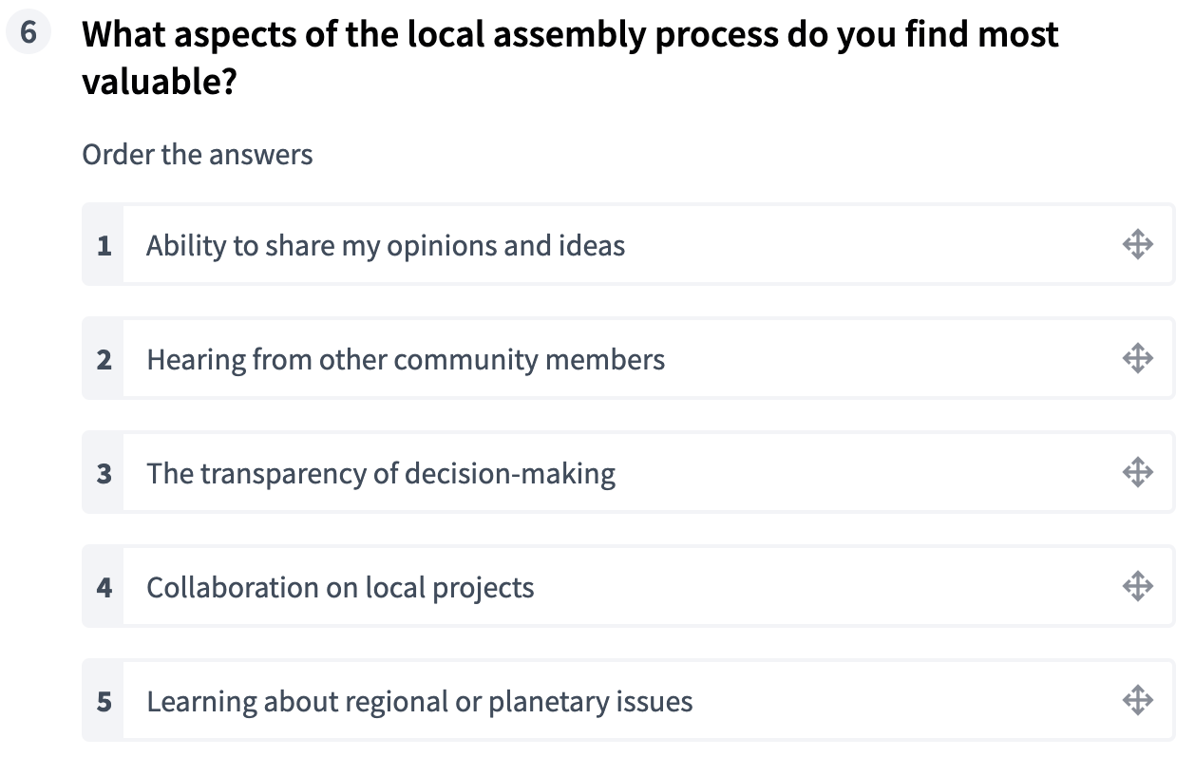Click blank space in 'The transparency of decision-making' row
The image size is (1195, 757).
point(855,473)
